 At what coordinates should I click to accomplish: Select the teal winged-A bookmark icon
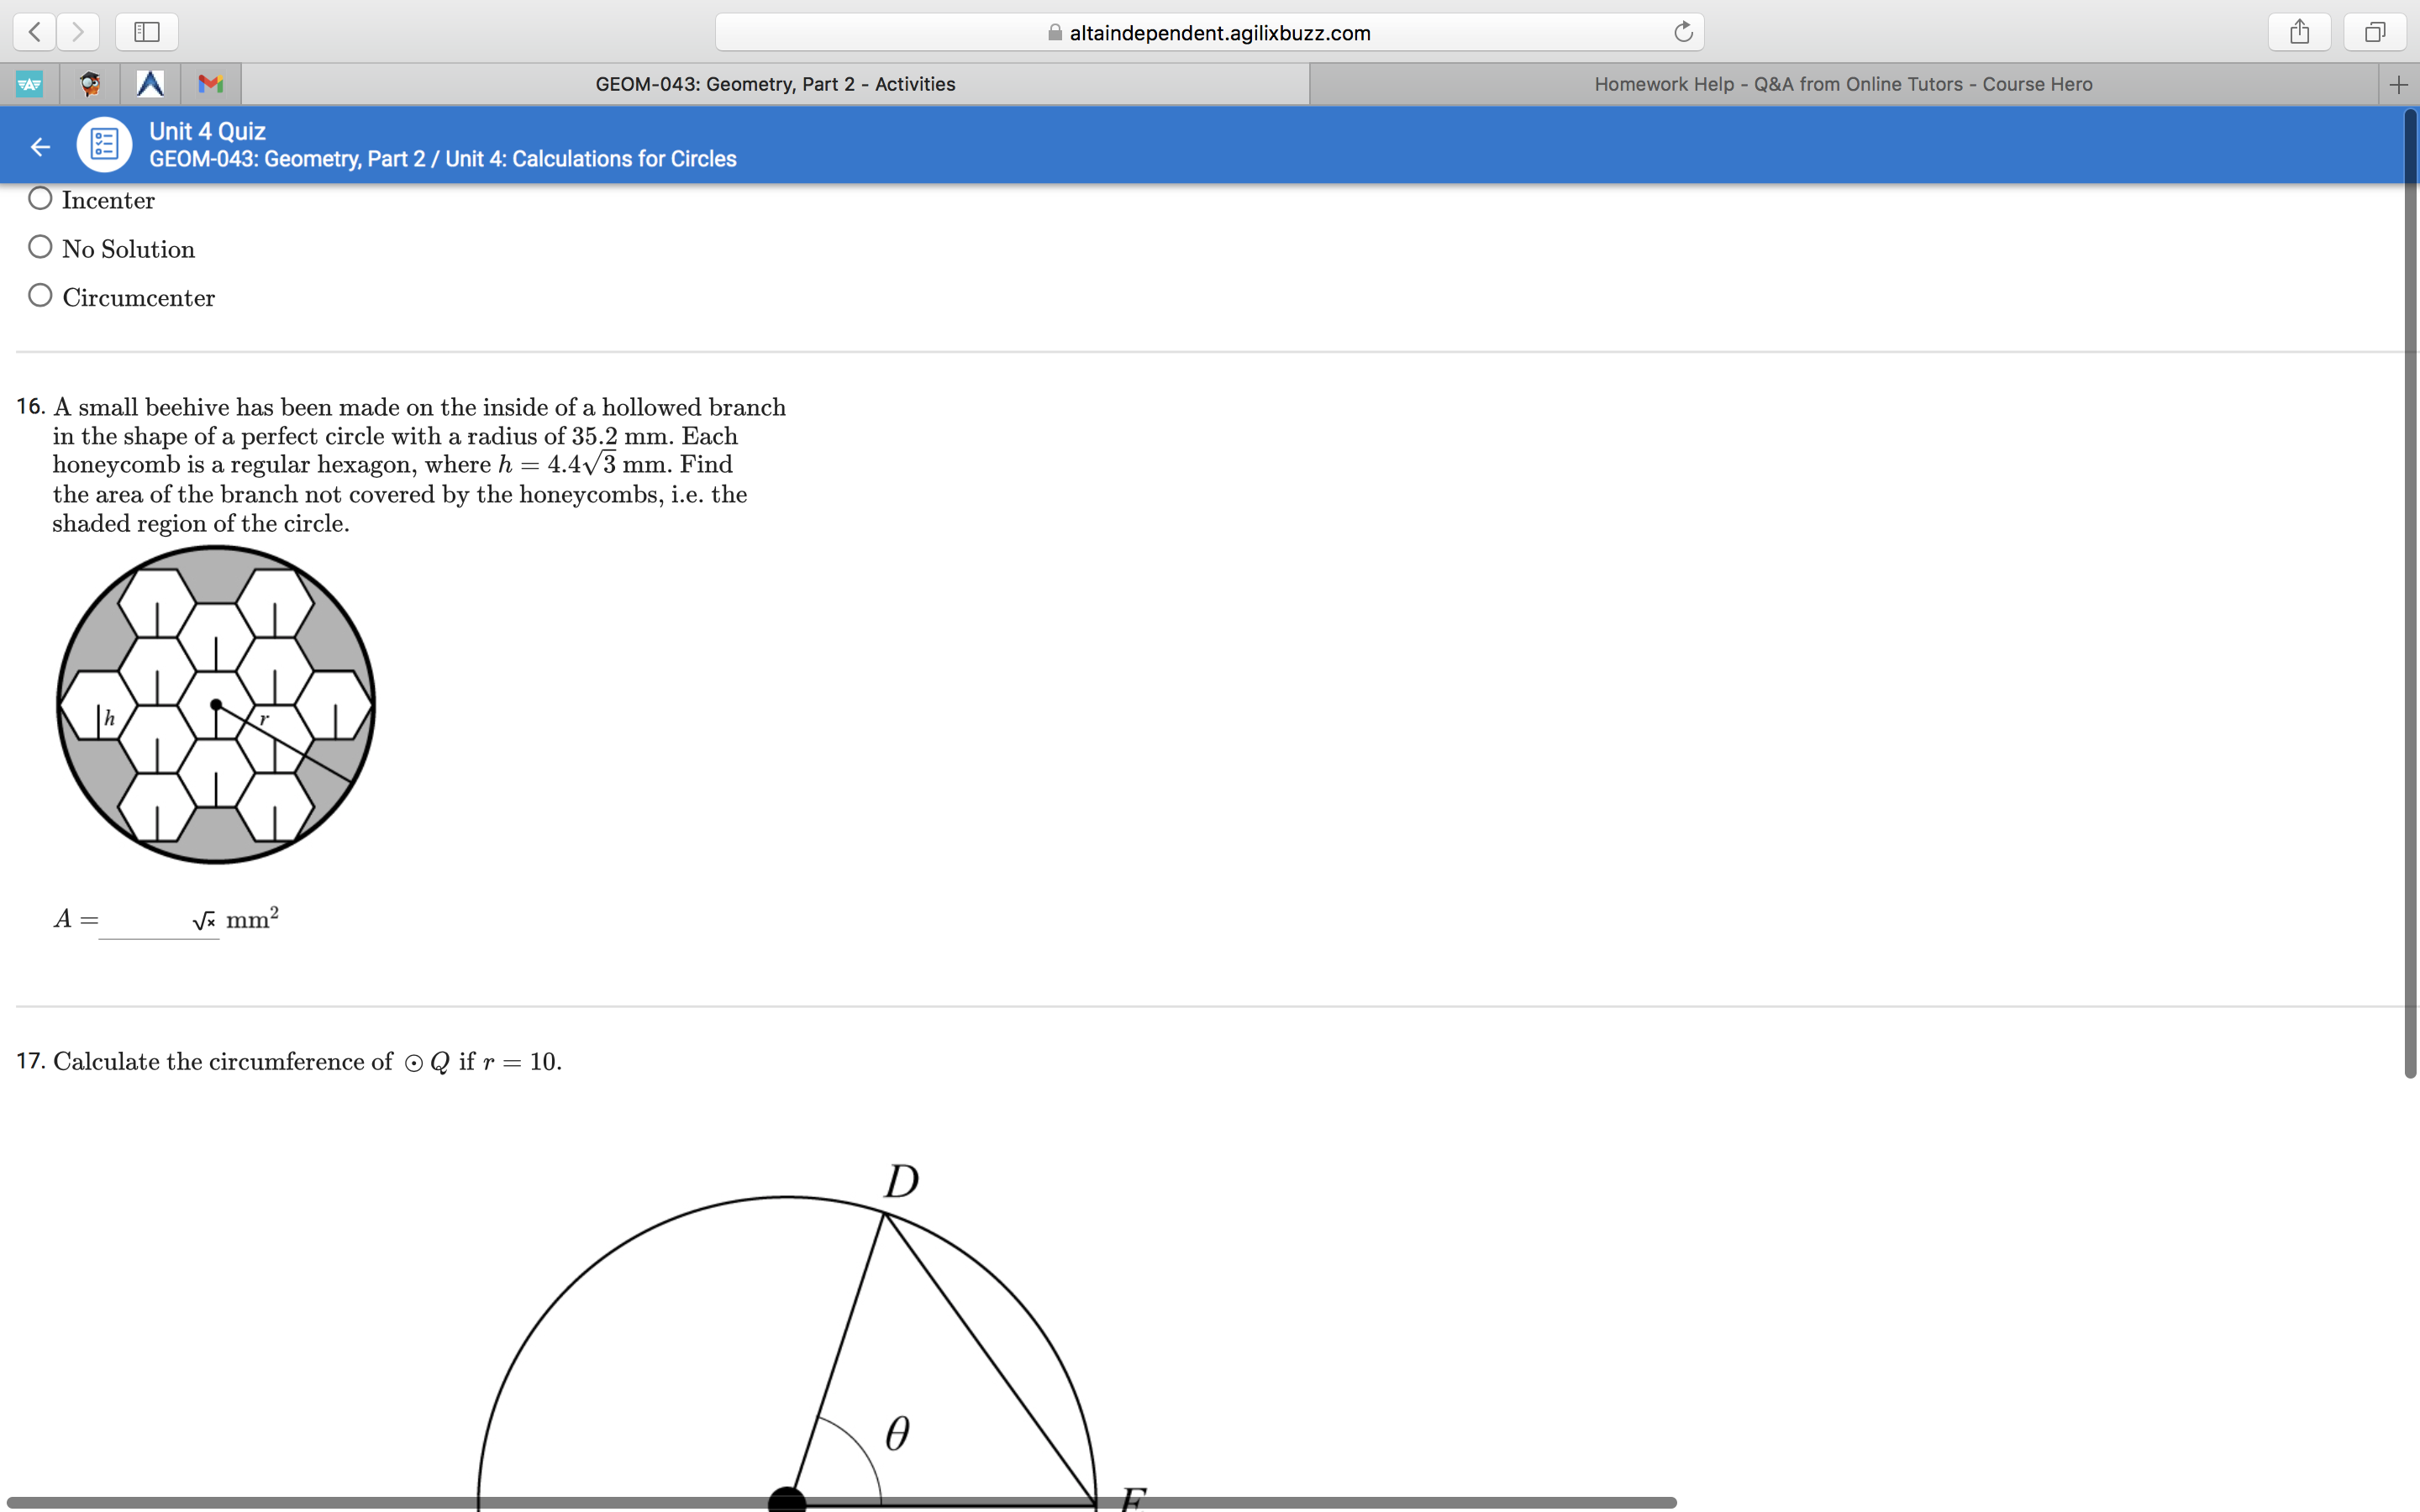[x=29, y=84]
